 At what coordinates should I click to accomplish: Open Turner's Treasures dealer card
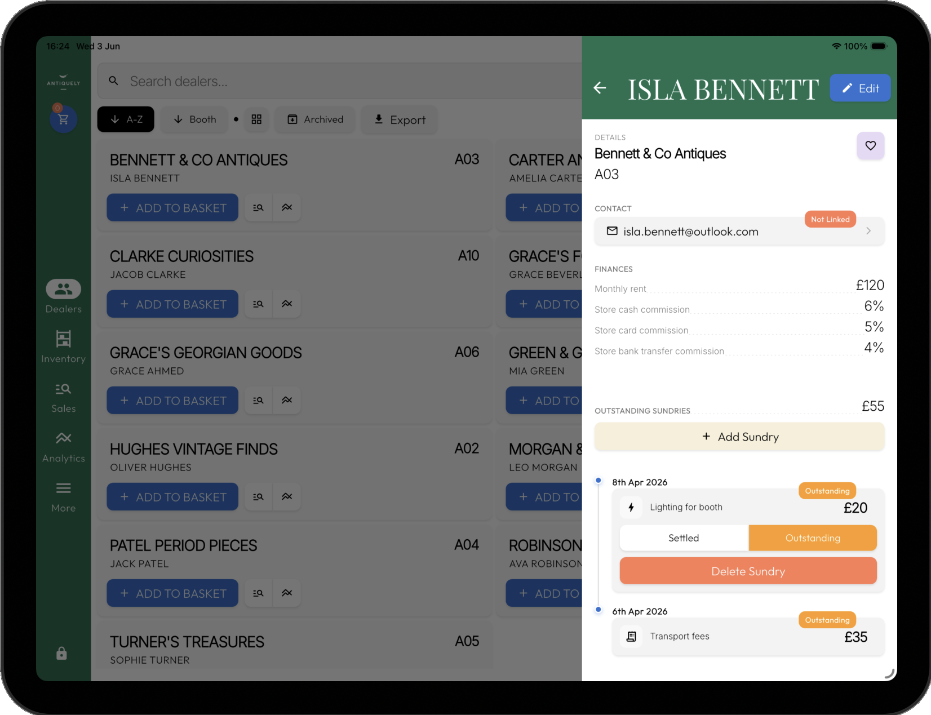pyautogui.click(x=295, y=646)
